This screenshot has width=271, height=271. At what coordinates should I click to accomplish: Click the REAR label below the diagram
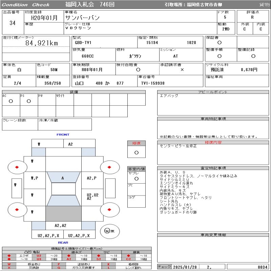(x=63, y=243)
